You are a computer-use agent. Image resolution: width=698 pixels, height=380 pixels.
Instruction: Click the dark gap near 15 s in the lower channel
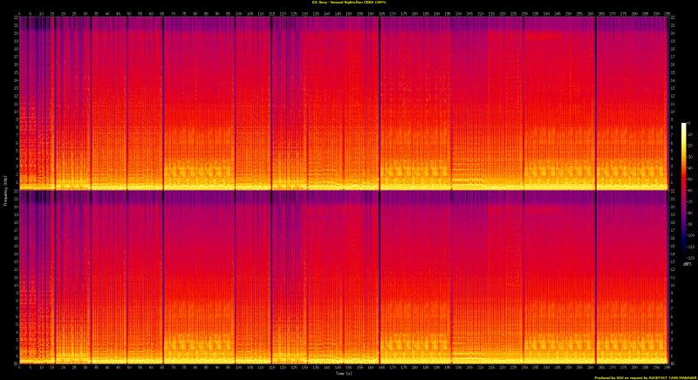point(54,279)
